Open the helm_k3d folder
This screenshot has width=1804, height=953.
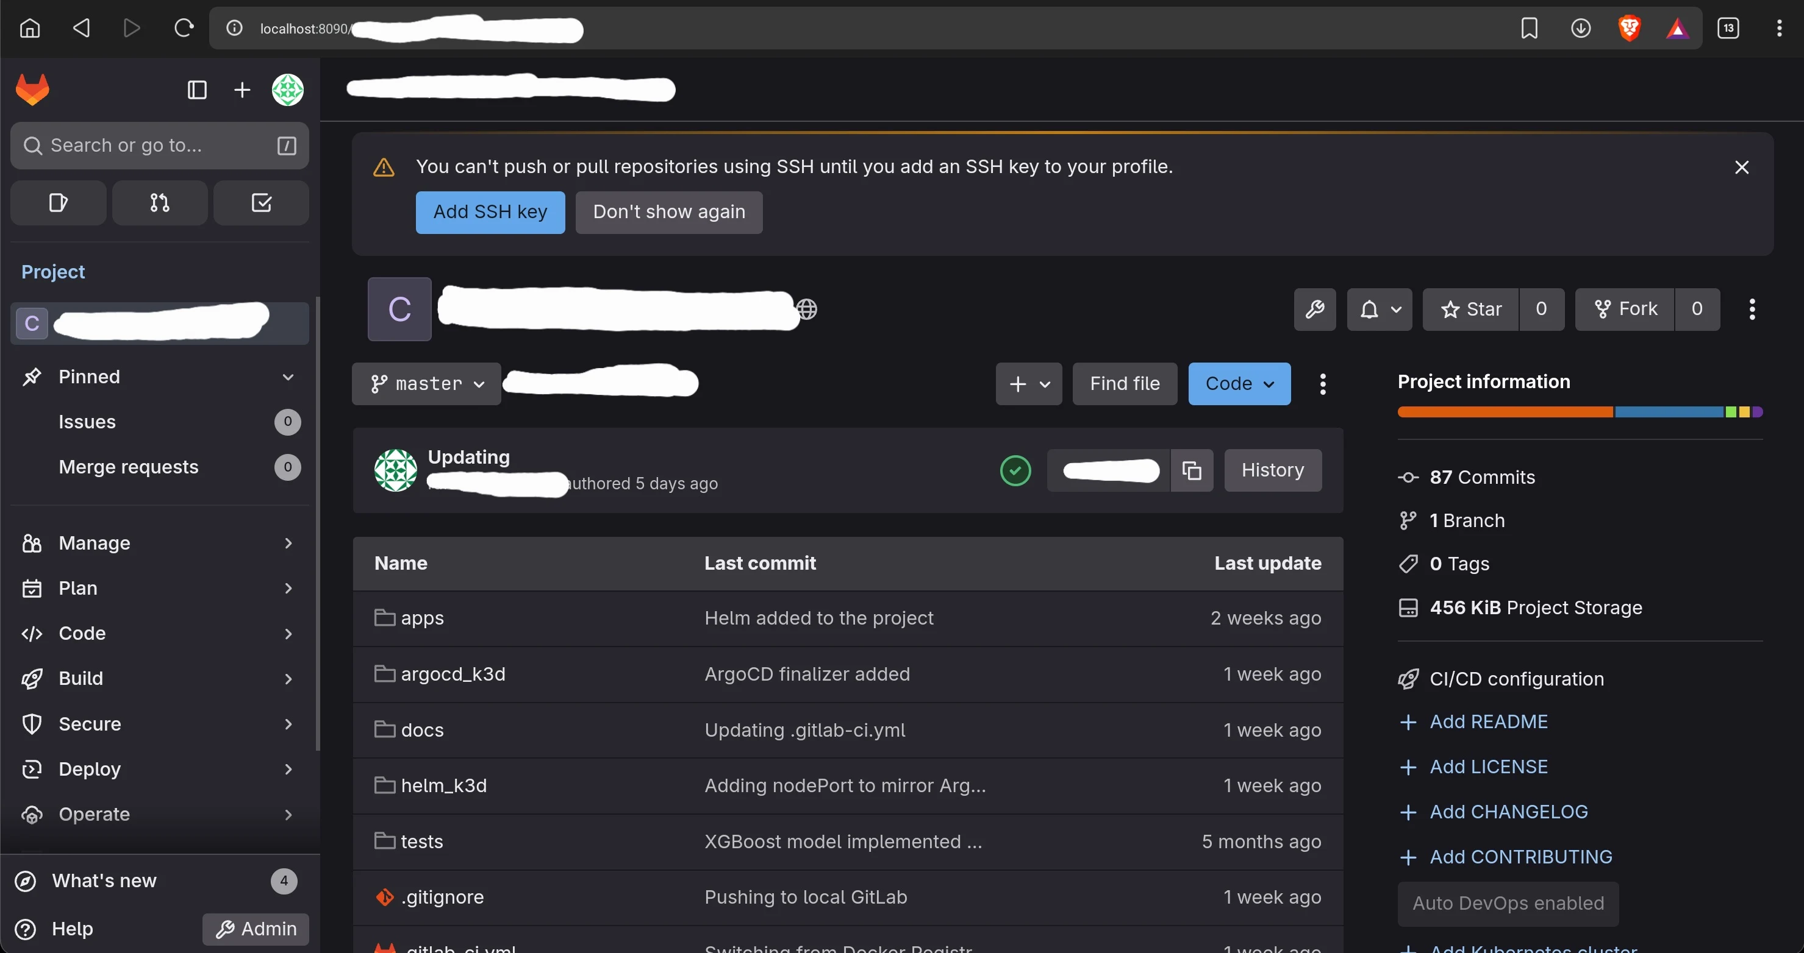pyautogui.click(x=443, y=785)
